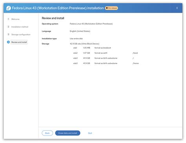Click format as ext4 text
Viewport: 186px width, 143px height.
[x=101, y=53]
